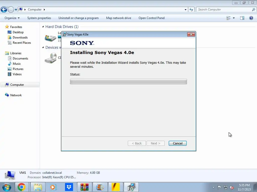Open recent pages dropdown next to navigation arrows
The height and width of the screenshot is (192, 257).
pos(16,10)
